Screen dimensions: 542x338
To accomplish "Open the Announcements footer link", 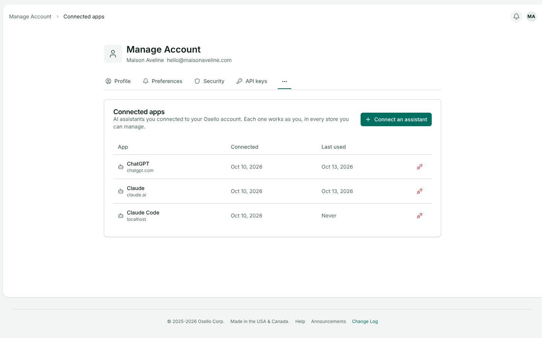I will coord(329,321).
